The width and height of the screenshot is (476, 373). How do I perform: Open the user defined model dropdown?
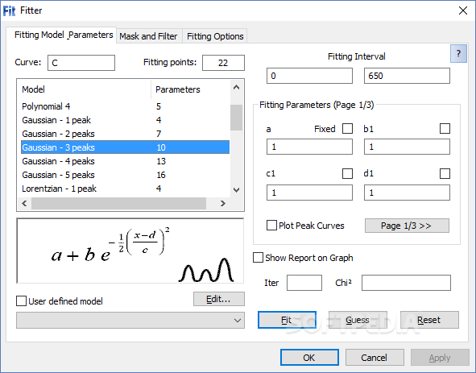click(130, 320)
